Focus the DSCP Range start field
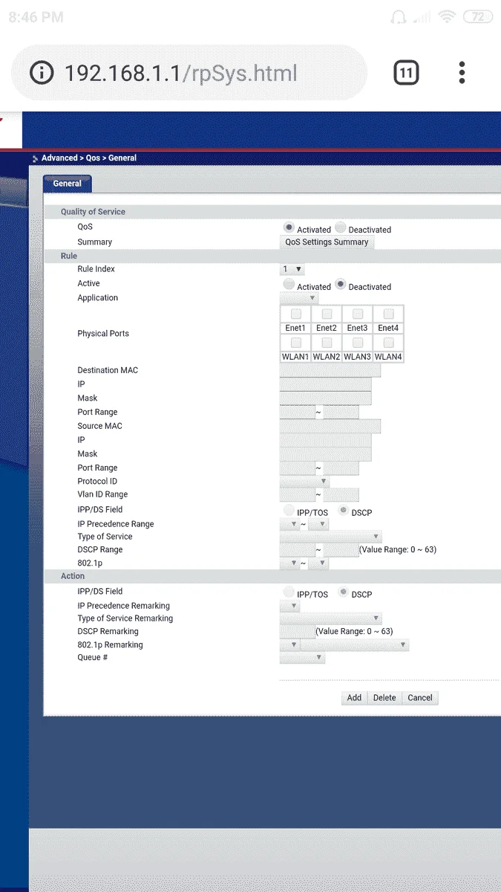 [298, 550]
